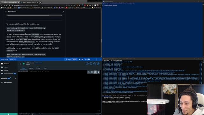Viewport: 204px width, 115px height.
Task: Restart the container in Docker Desktop
Action: tap(95, 64)
